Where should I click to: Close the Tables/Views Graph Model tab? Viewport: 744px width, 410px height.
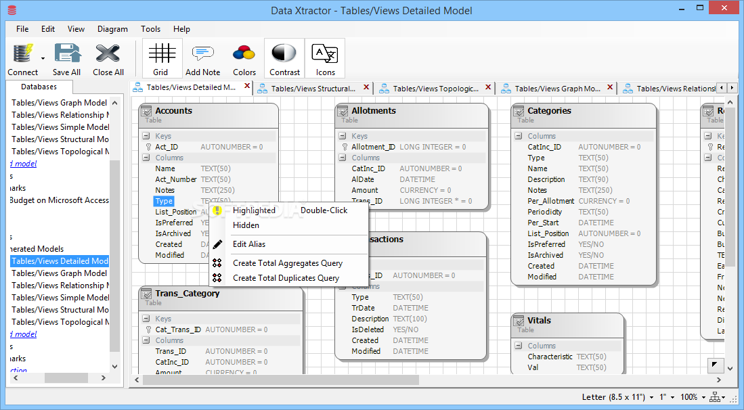coord(610,87)
